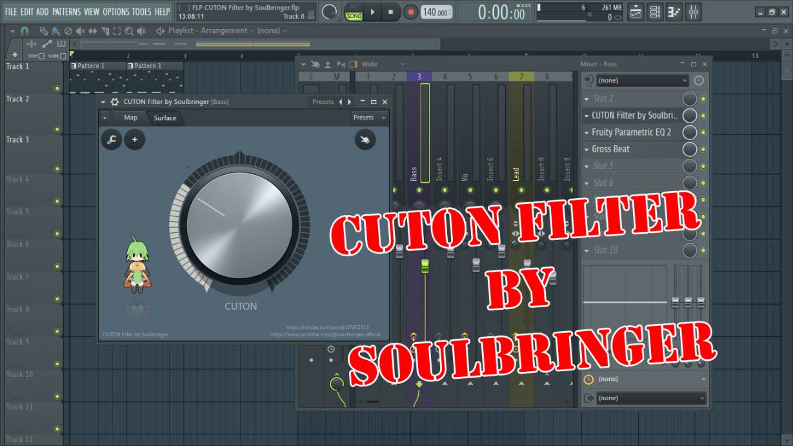
Task: Select the Gross Beat effect slot
Action: (632, 149)
